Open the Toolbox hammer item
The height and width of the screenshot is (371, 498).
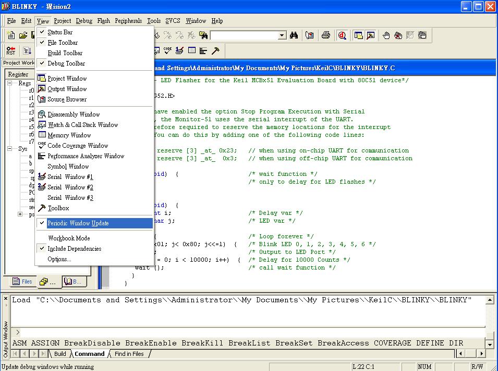point(58,208)
